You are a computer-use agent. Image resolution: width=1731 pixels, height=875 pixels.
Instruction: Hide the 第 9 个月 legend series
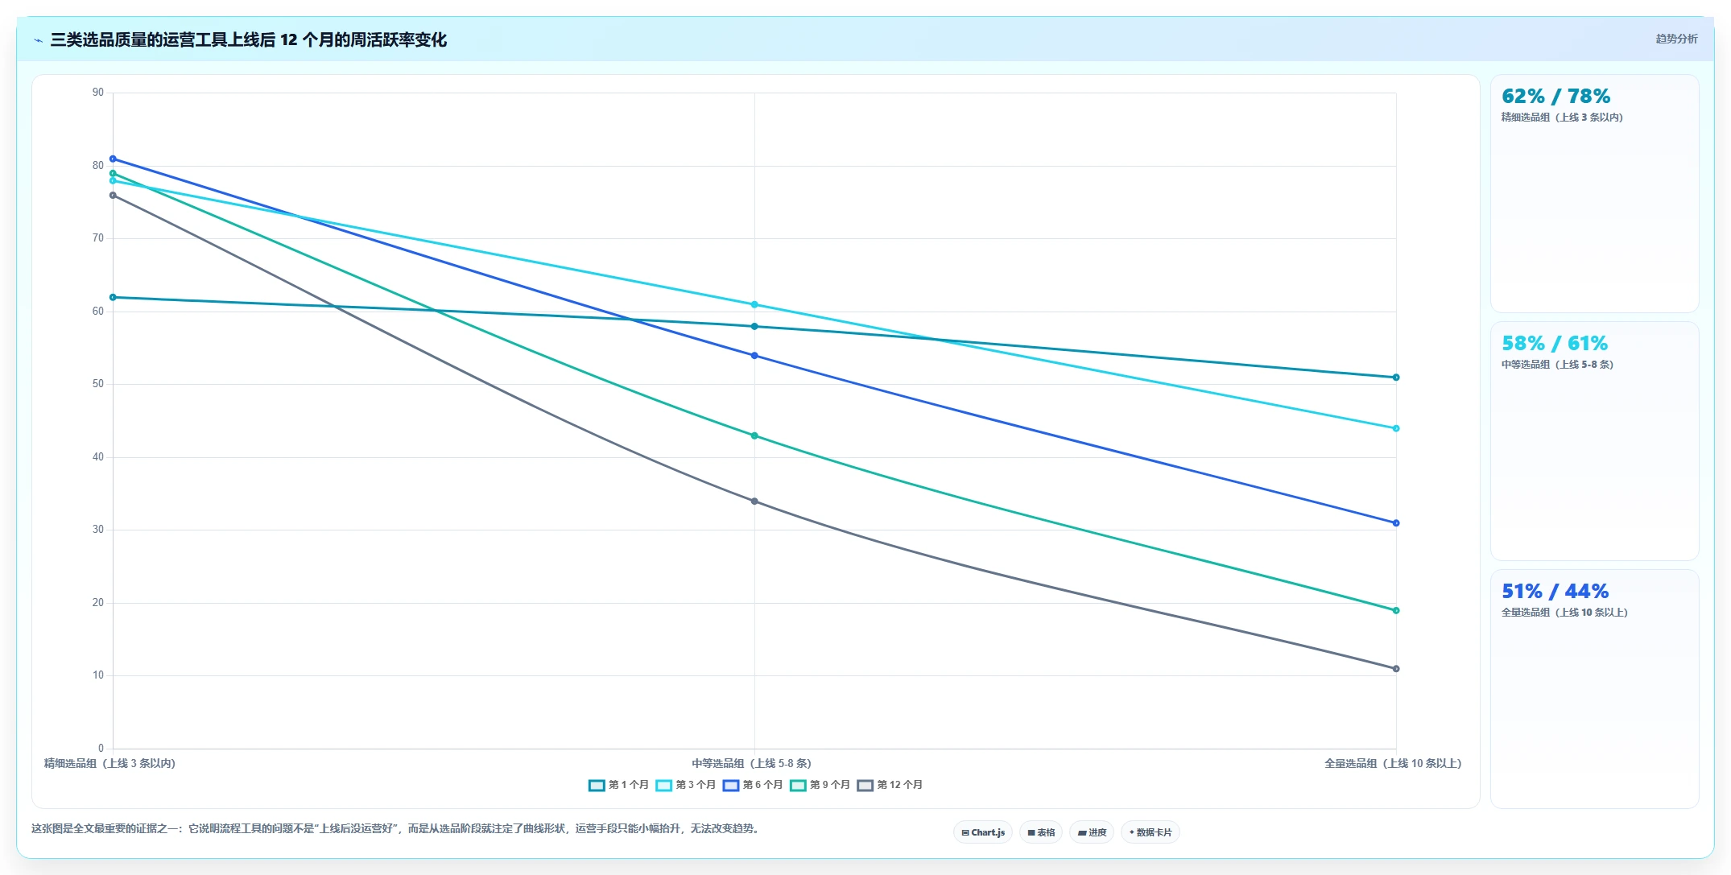pos(820,785)
